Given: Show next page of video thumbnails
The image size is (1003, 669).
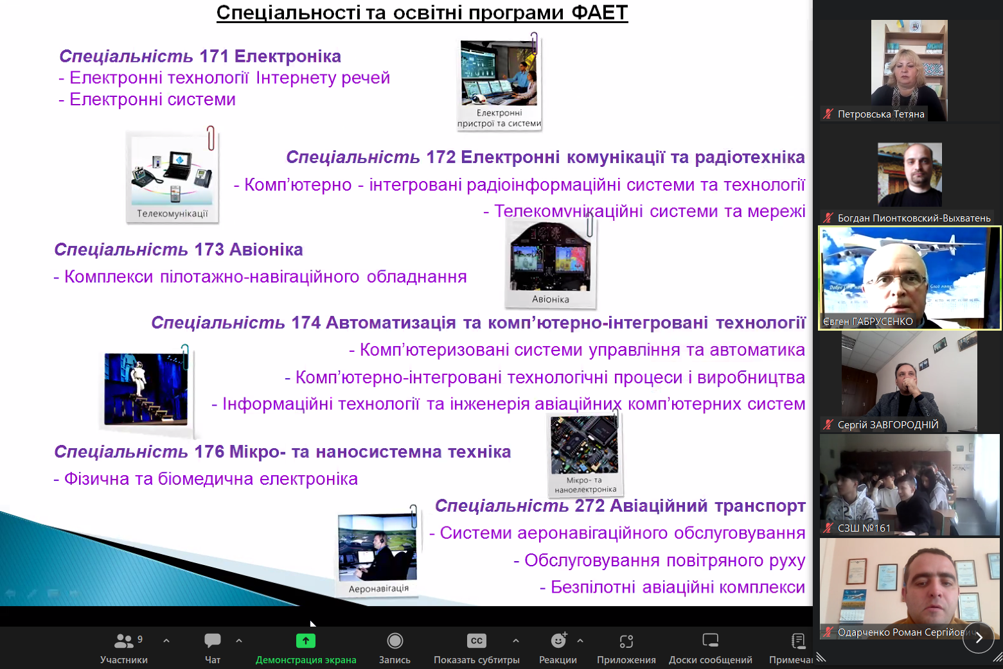Looking at the screenshot, I should (x=978, y=638).
